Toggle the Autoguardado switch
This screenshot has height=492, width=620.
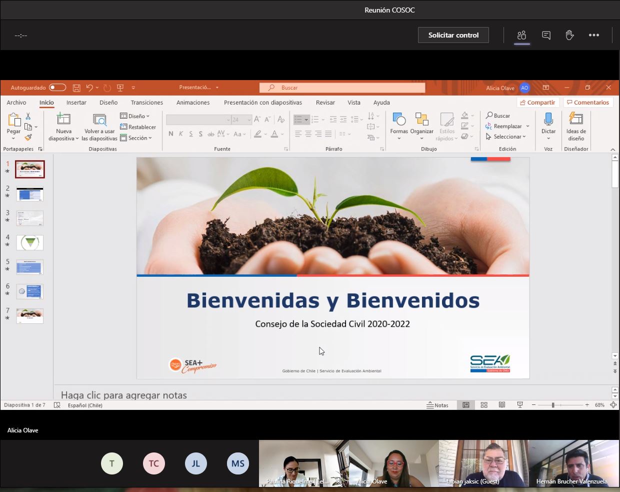coord(57,88)
